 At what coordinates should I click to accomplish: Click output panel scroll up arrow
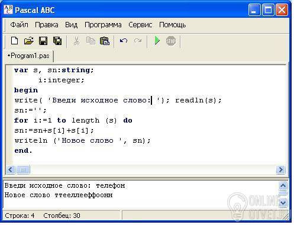pos(283,185)
